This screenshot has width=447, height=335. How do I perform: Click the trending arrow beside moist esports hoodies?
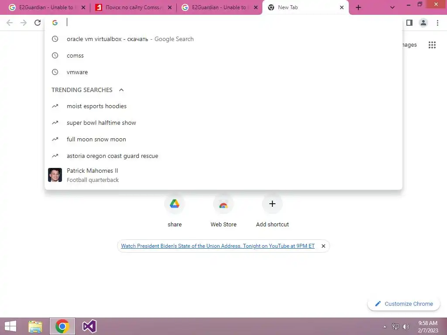[55, 106]
